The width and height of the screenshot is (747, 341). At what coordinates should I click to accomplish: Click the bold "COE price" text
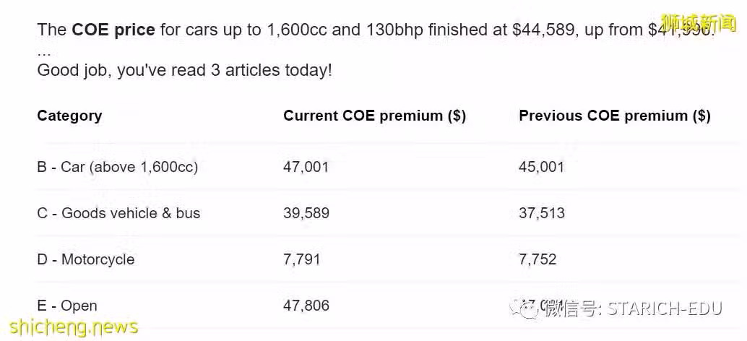(x=113, y=30)
